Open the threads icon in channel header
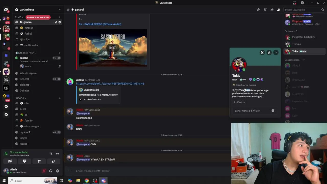 (x=258, y=10)
